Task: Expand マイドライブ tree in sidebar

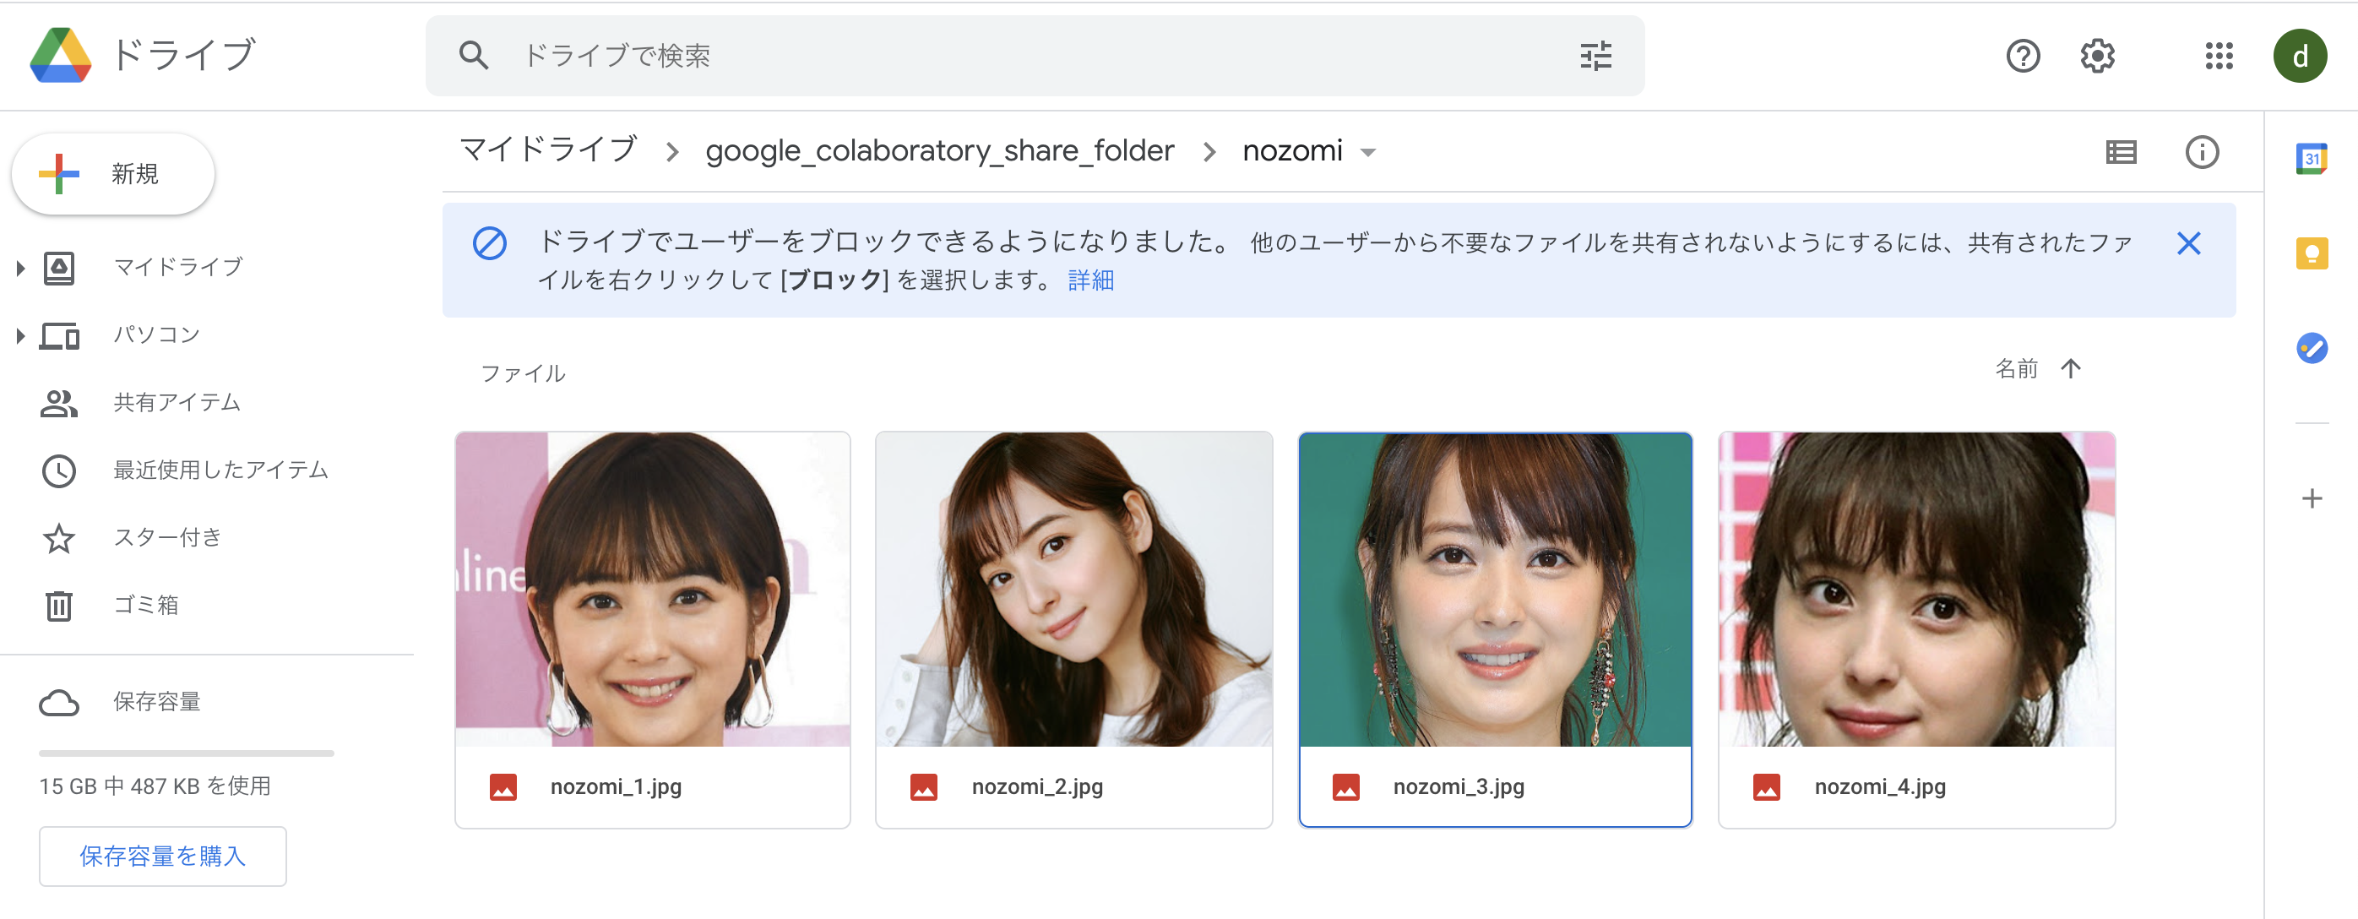Action: [x=20, y=267]
